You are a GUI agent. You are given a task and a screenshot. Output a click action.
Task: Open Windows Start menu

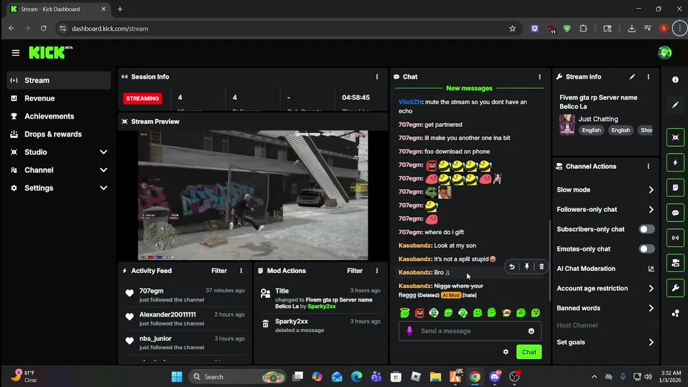click(177, 377)
